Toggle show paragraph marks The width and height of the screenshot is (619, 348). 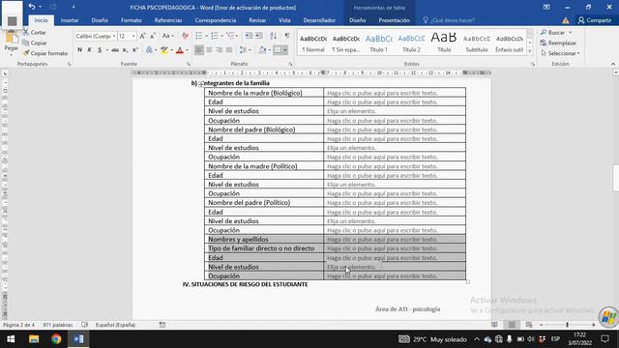point(287,36)
